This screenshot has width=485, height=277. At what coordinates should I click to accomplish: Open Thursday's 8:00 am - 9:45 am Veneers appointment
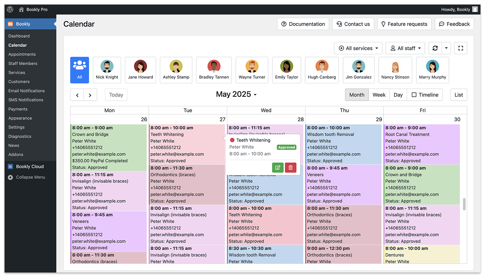point(343,185)
